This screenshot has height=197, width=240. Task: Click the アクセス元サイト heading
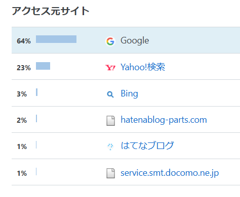pyautogui.click(x=51, y=11)
